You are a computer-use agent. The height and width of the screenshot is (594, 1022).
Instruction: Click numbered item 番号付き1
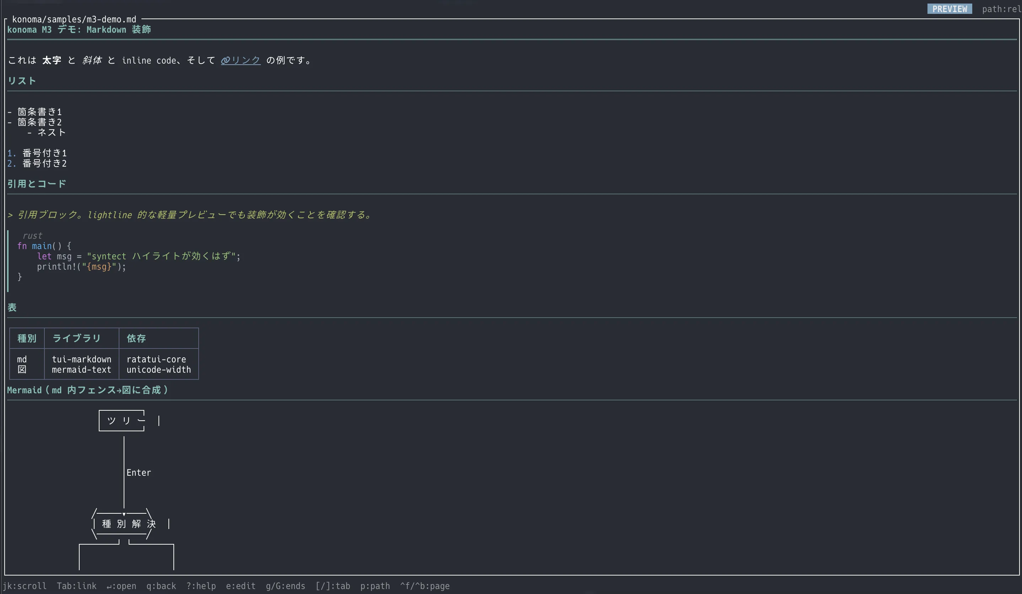point(44,153)
